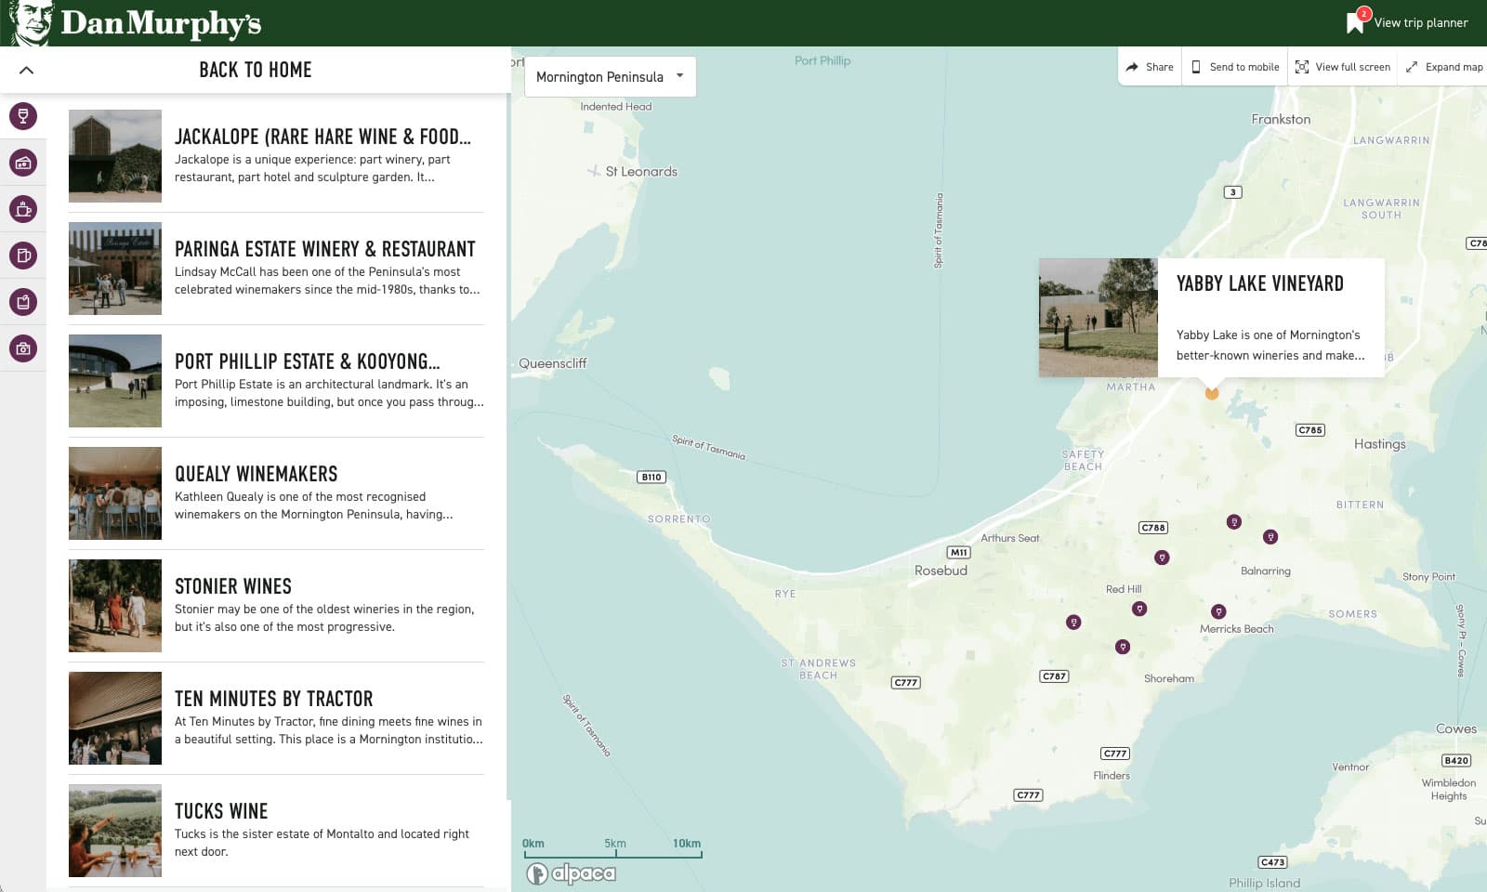Select the ticket-style category icon below wineries

23,163
